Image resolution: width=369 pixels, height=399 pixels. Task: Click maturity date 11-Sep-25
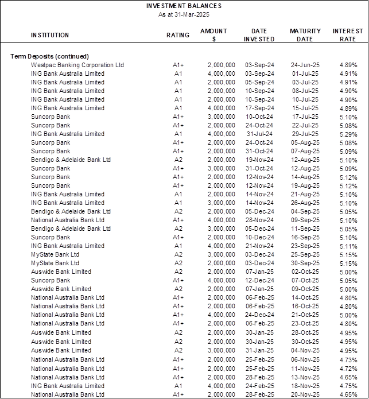305,229
